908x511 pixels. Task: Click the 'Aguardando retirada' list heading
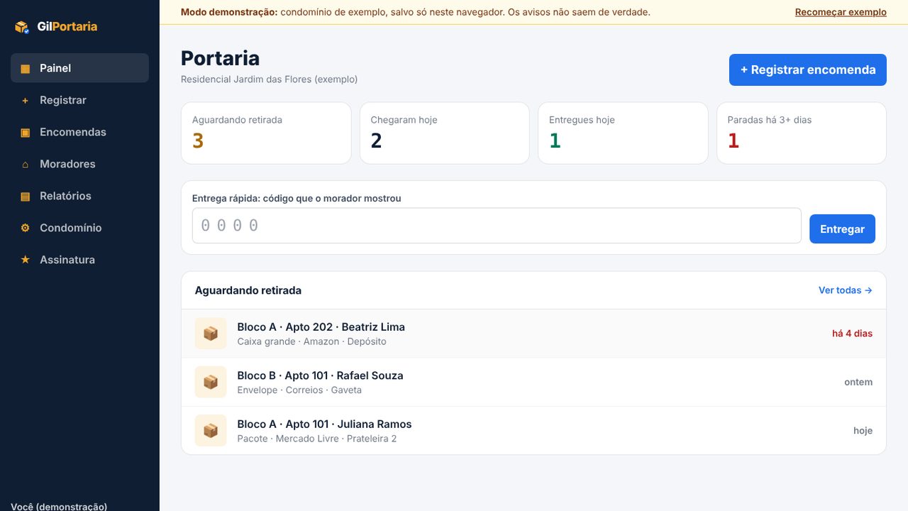(248, 290)
